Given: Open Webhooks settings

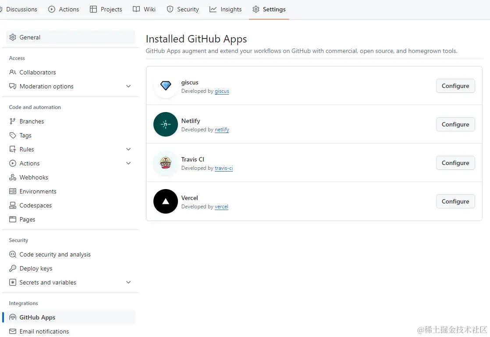Looking at the screenshot, I should coord(71,177).
